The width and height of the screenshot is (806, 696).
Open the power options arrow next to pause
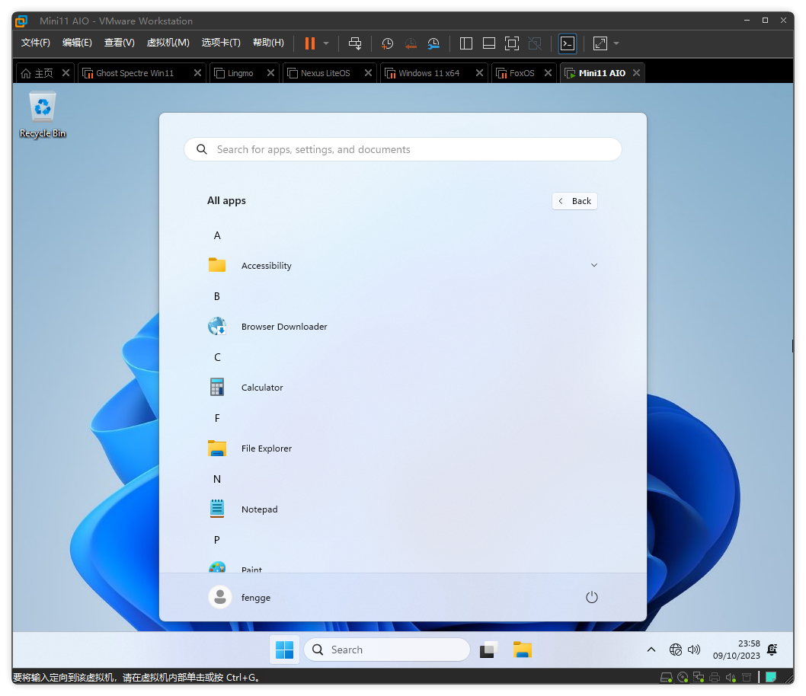pos(326,43)
